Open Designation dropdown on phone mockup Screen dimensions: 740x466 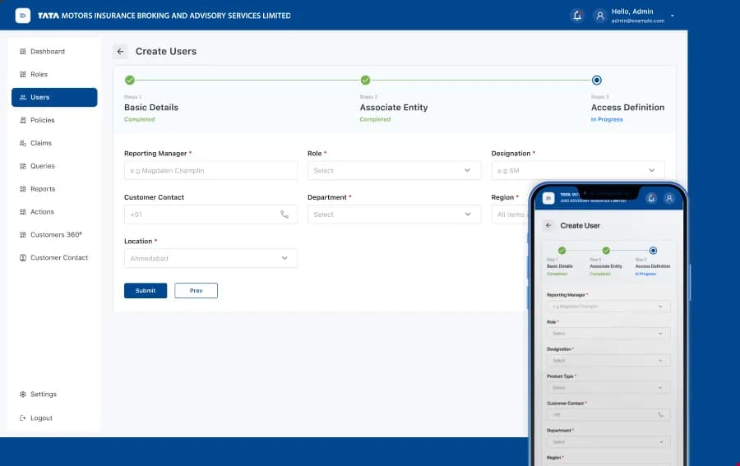(608, 360)
